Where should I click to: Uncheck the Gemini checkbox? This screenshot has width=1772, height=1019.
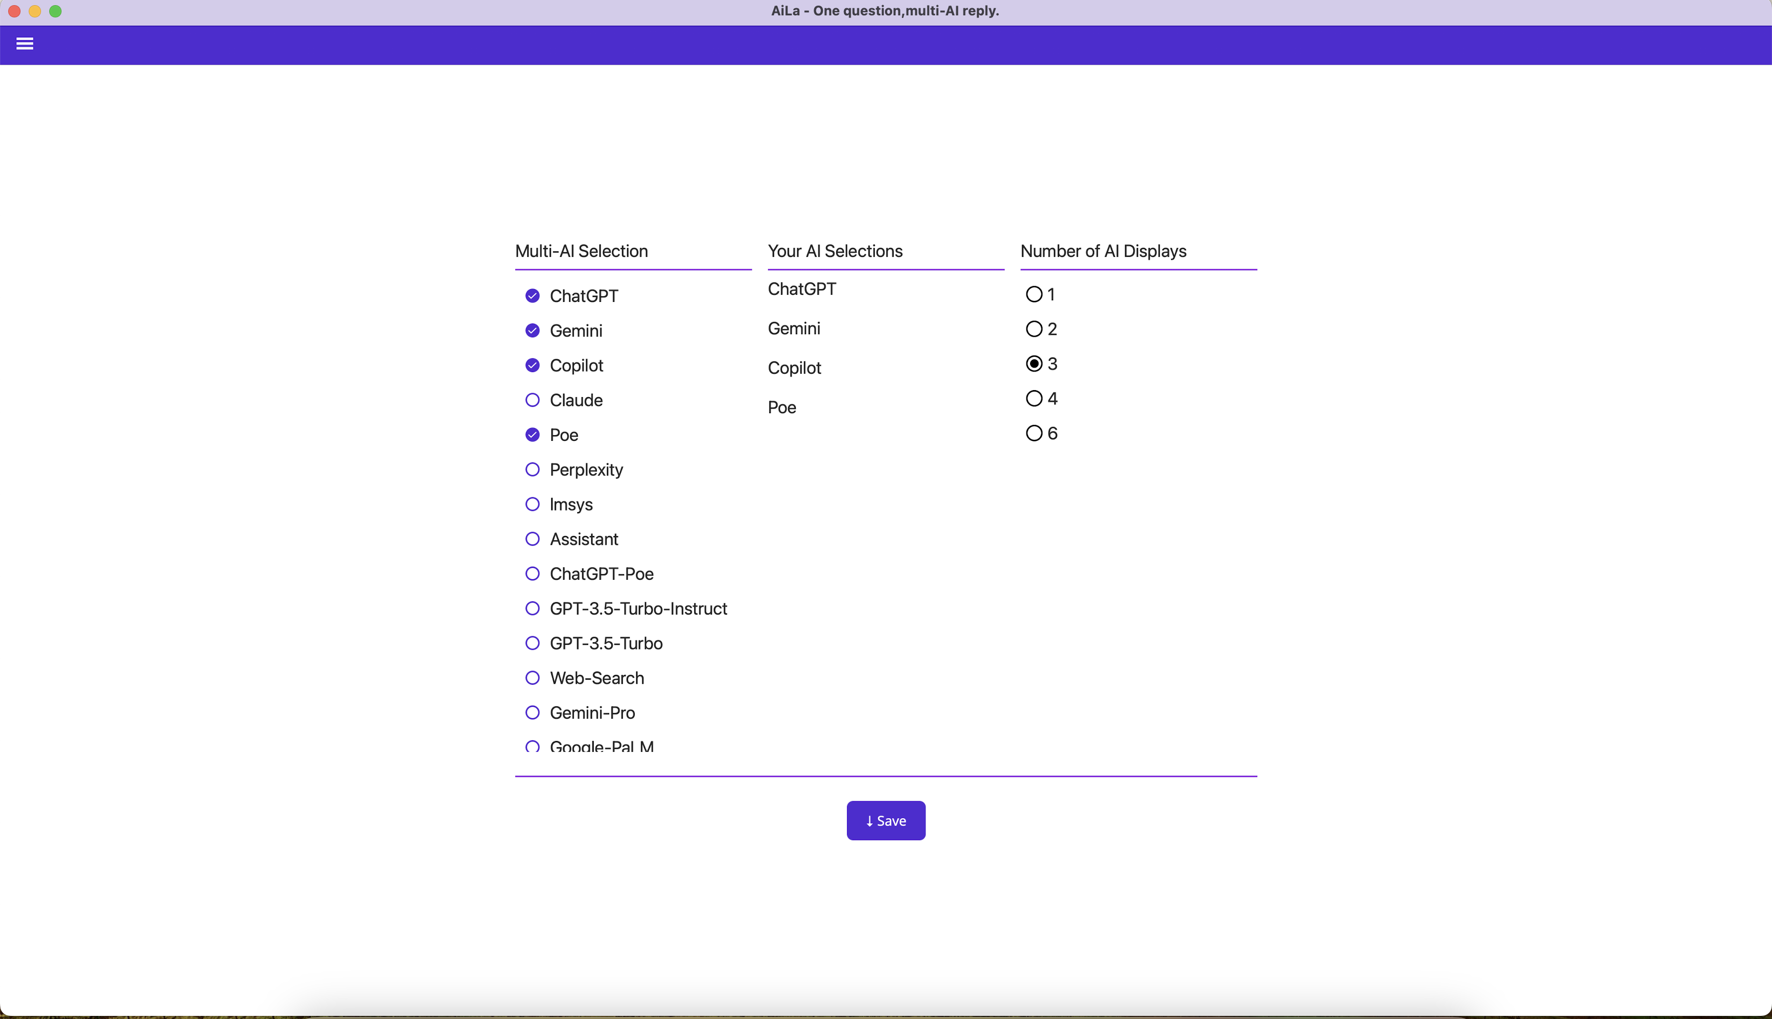[x=532, y=330]
